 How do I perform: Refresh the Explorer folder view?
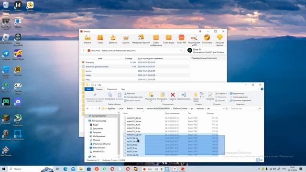(x=227, y=108)
